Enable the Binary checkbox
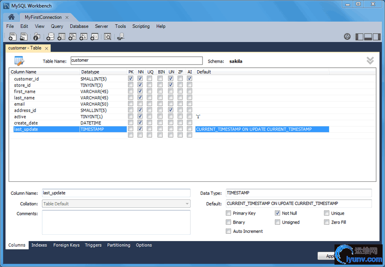This screenshot has height=267, width=385. tap(228, 222)
